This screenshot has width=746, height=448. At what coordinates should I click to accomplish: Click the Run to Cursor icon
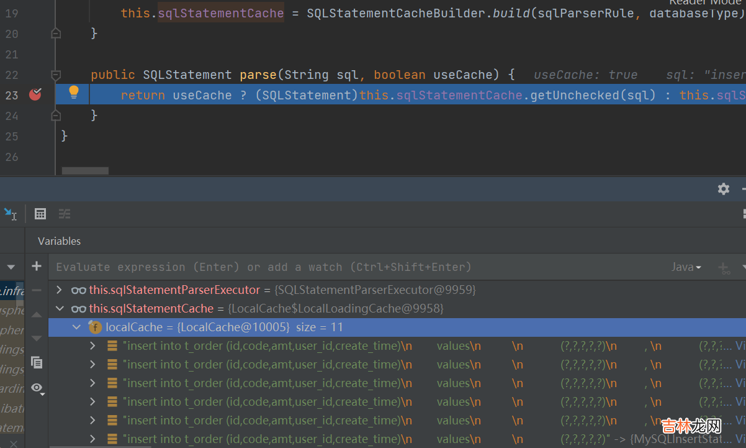tap(11, 214)
